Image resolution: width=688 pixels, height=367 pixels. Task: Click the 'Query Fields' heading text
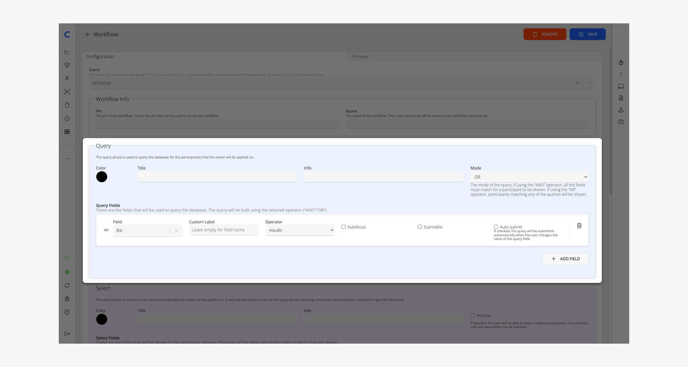108,206
